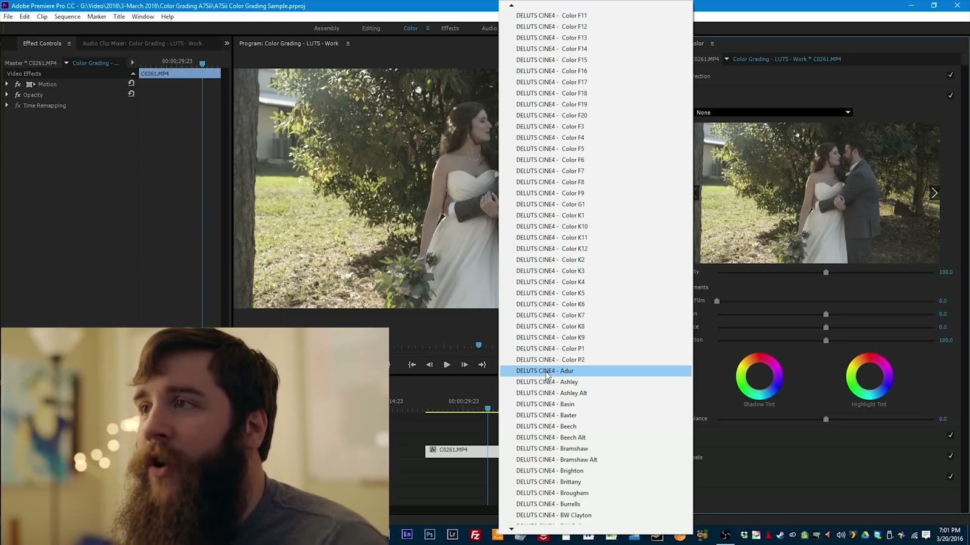Open Windows Action Center notifications

coord(926,535)
